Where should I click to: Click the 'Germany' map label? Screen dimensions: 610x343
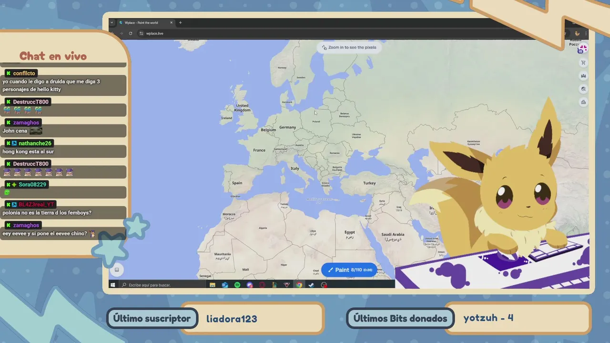[x=287, y=127]
